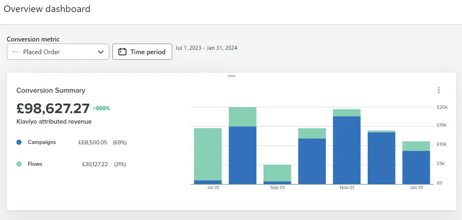Toggle the Flows series via its legend label
462x220 pixels.
pyautogui.click(x=35, y=164)
